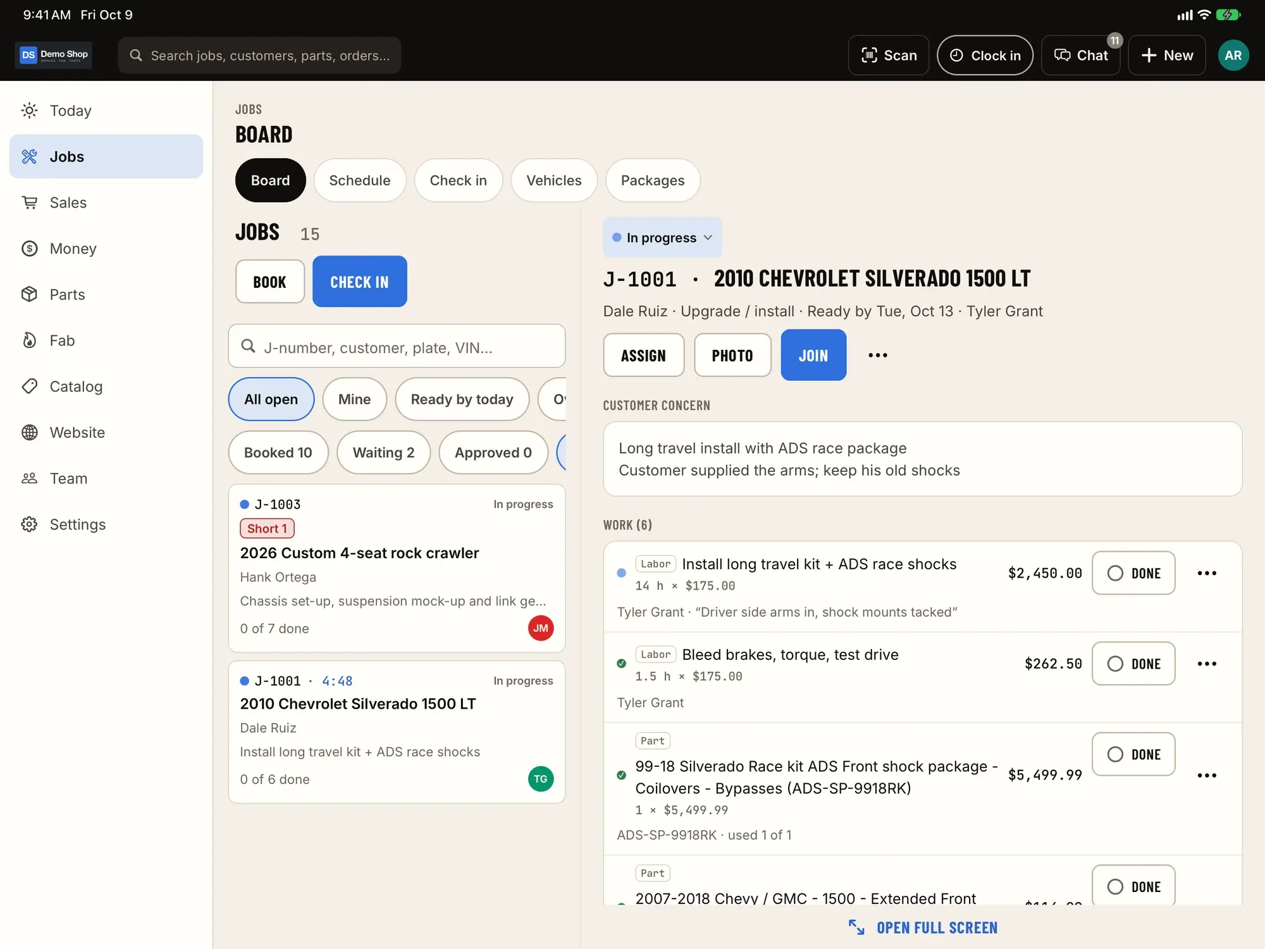Focus the J-number, customer, plate search field
The width and height of the screenshot is (1265, 949).
pos(397,346)
